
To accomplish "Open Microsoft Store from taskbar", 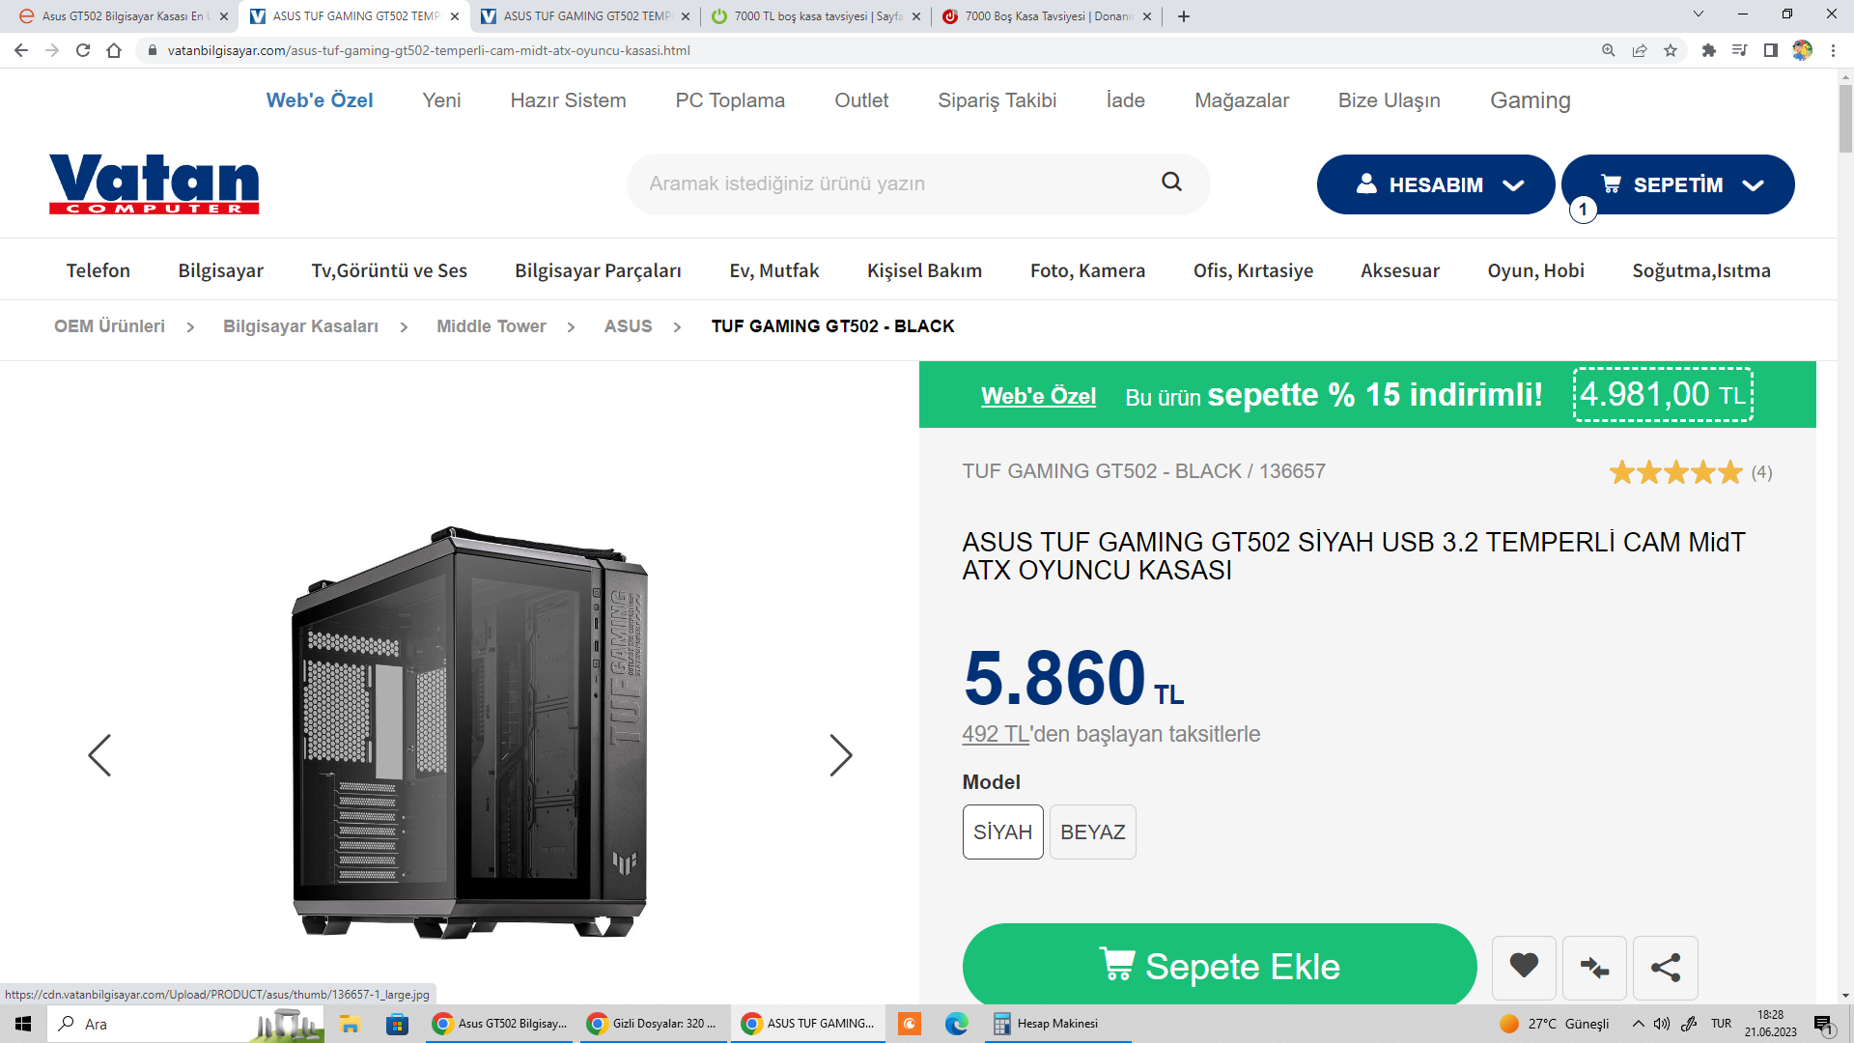I will pyautogui.click(x=397, y=1024).
